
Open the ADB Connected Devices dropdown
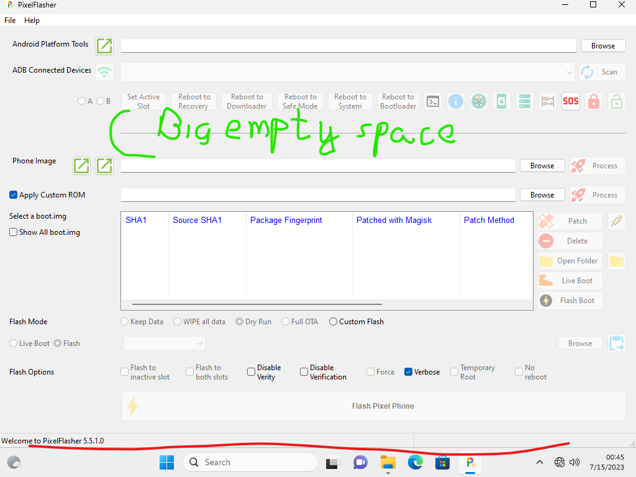569,72
